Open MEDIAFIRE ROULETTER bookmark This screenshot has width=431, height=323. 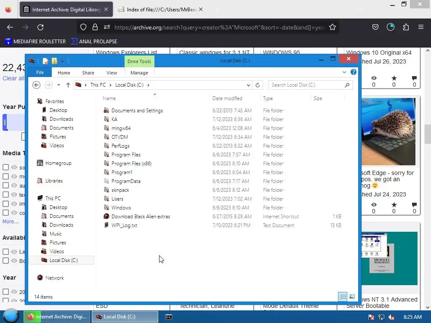coord(35,42)
